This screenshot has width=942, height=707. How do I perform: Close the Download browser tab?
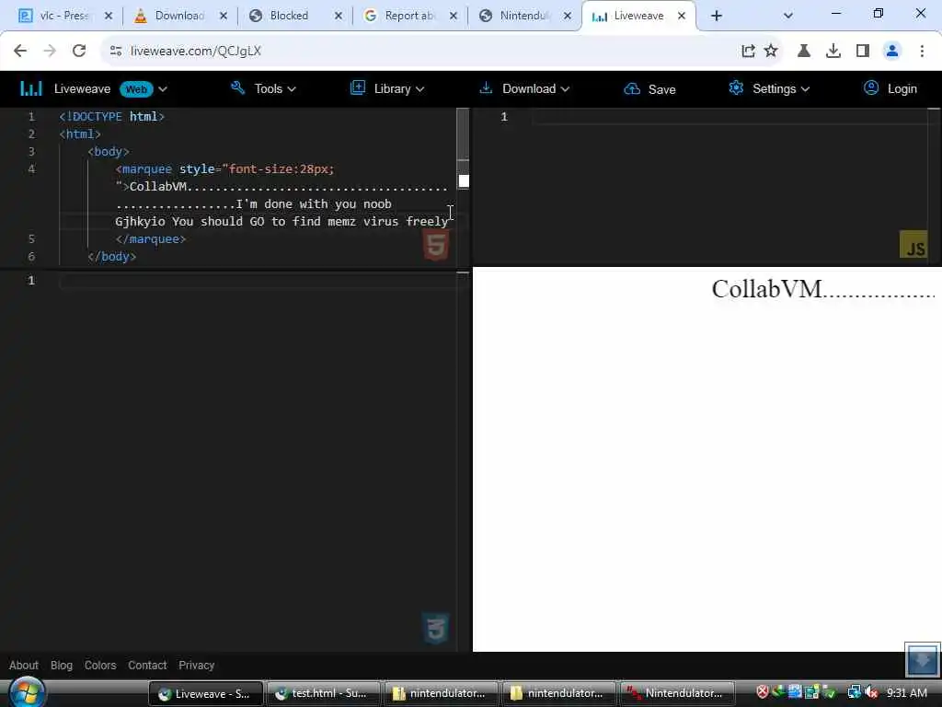click(x=224, y=16)
